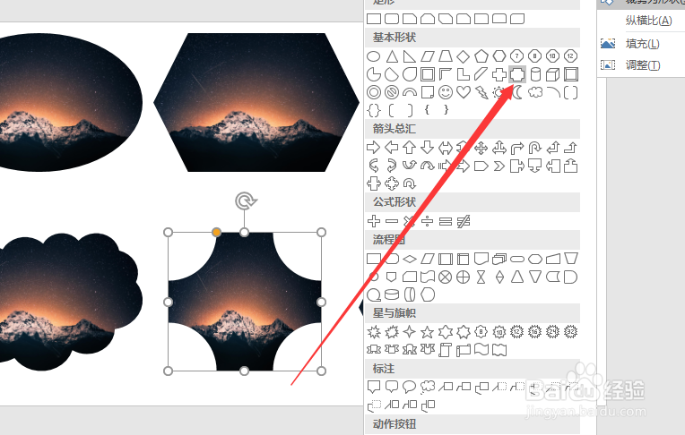685x435 pixels.
Task: Choose the cube shape
Action: click(x=553, y=74)
